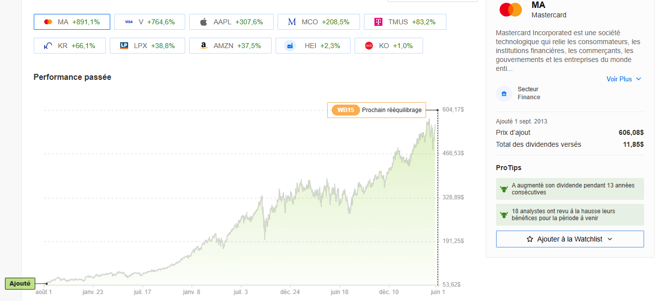Select the AAPL +307,6% stock chip
The width and height of the screenshot is (655, 301).
231,22
